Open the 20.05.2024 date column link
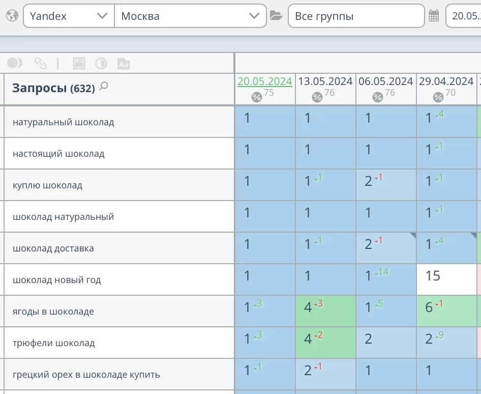The height and width of the screenshot is (394, 481). point(264,81)
